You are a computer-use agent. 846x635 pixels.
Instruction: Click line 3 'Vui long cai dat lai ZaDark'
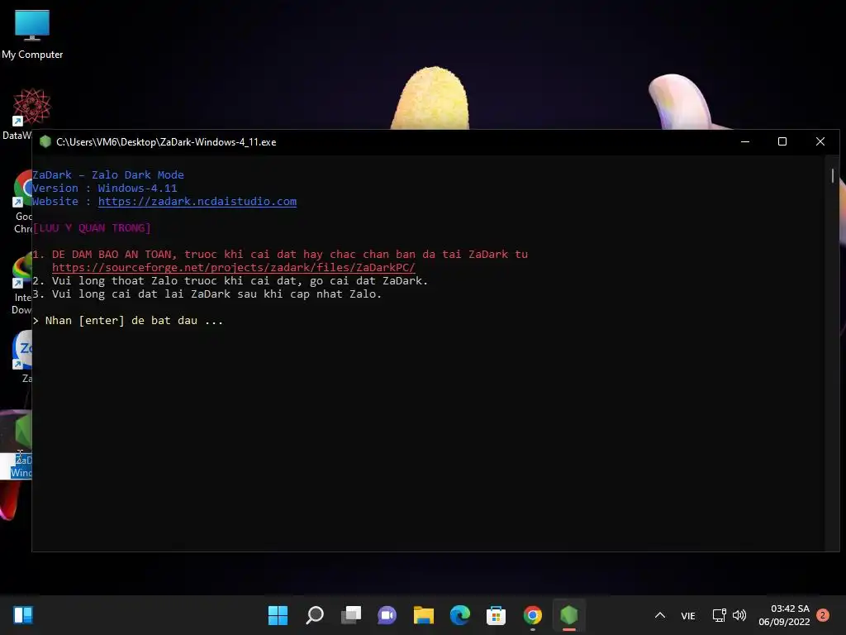pyautogui.click(x=207, y=294)
